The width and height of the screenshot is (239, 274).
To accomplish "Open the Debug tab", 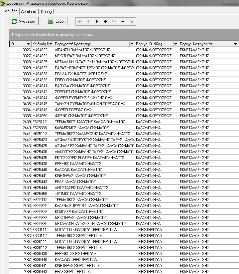I will (46, 12).
